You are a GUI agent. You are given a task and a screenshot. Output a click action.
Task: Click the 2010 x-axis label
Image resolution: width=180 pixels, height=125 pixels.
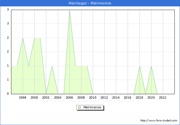[93, 97]
